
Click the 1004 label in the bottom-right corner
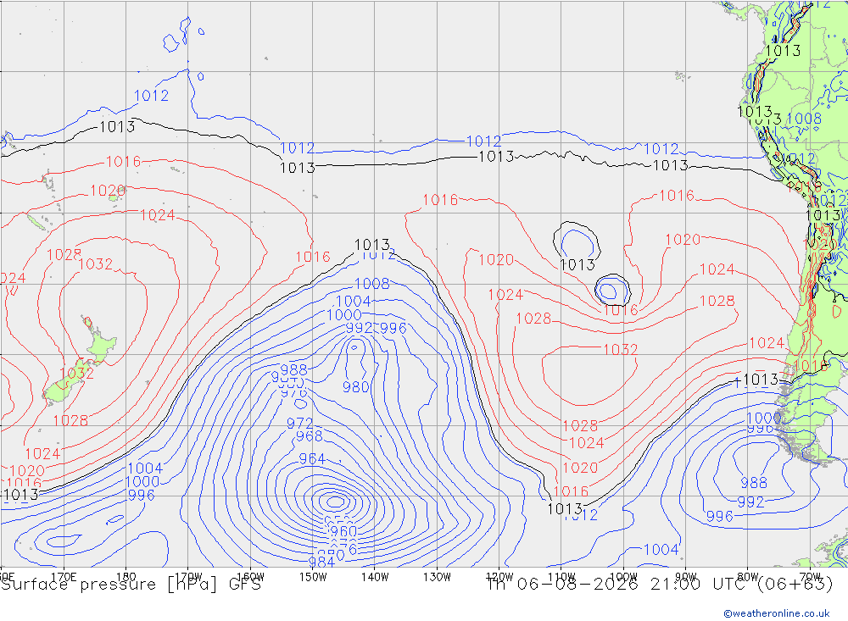point(661,550)
